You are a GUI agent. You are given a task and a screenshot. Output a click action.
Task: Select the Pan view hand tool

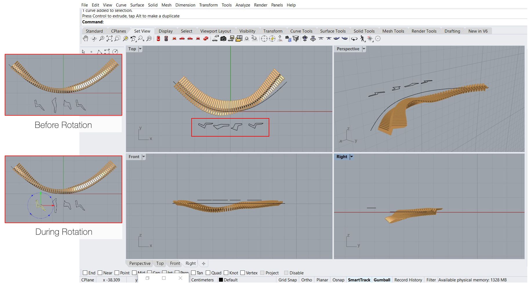(x=86, y=38)
